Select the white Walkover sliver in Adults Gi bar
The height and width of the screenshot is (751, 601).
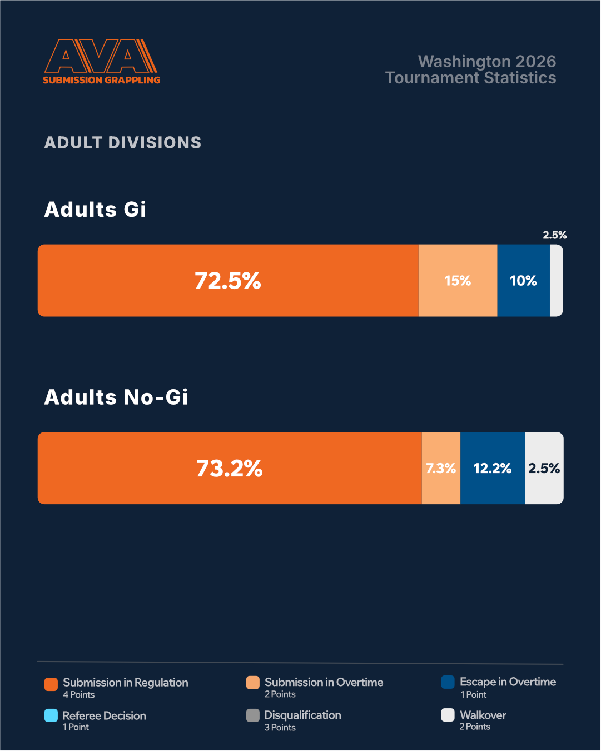coord(557,281)
